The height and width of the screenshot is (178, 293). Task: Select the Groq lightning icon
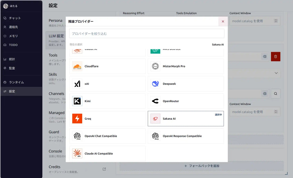[x=77, y=119]
